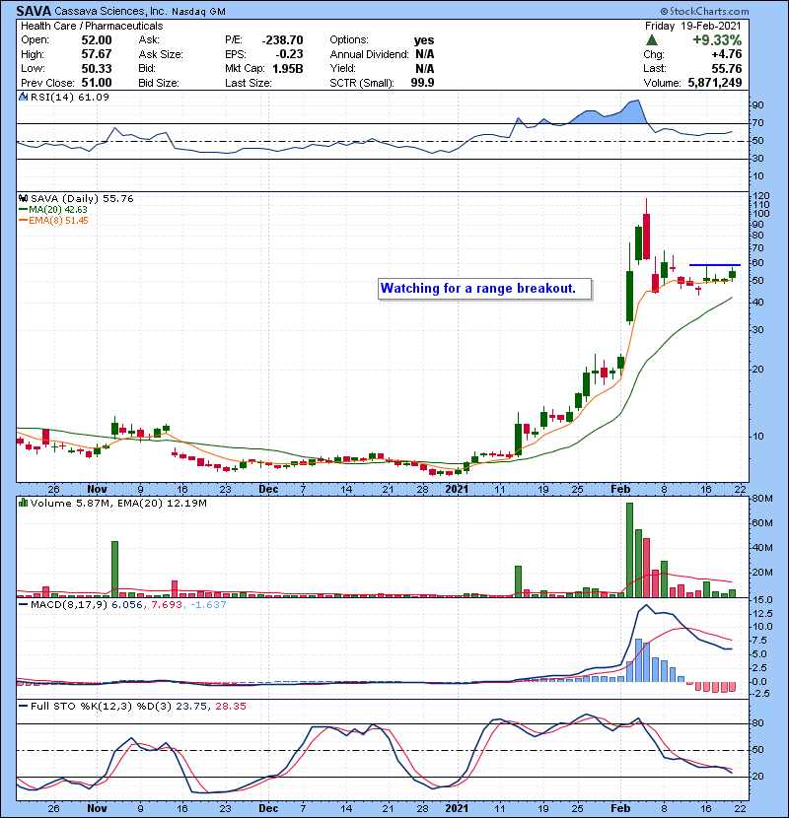Image resolution: width=789 pixels, height=818 pixels.
Task: Click the Volume panel bar-chart icon
Action: click(x=23, y=504)
